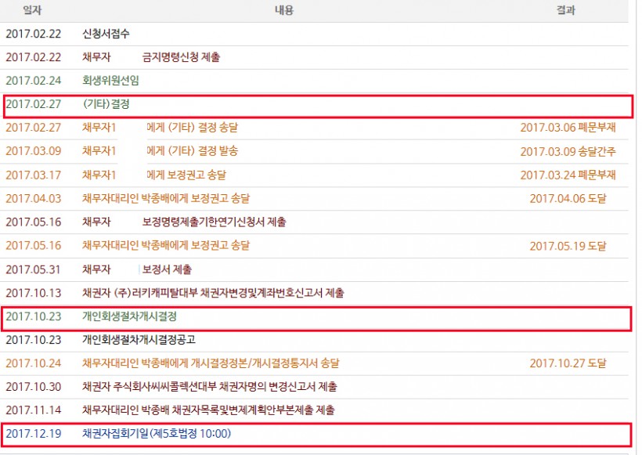Open the '금지명령신청 제출' entry
The width and height of the screenshot is (642, 455).
[181, 57]
